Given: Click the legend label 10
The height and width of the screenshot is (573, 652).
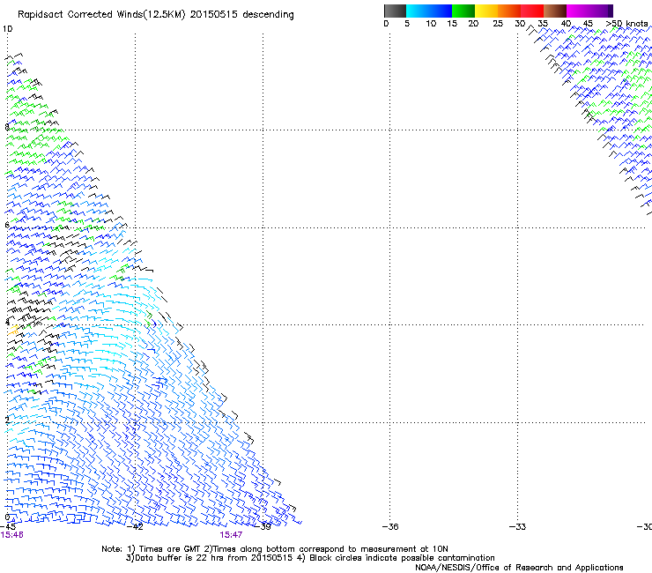Looking at the screenshot, I should click(x=431, y=24).
